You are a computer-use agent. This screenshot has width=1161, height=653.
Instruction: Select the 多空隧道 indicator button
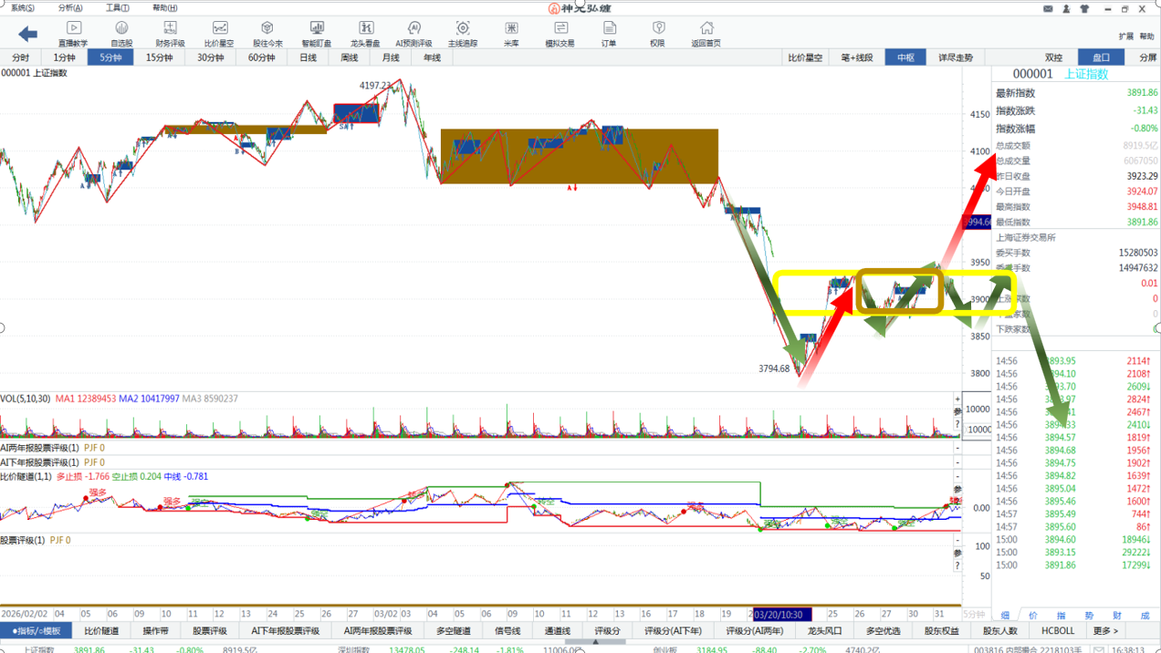pyautogui.click(x=453, y=631)
